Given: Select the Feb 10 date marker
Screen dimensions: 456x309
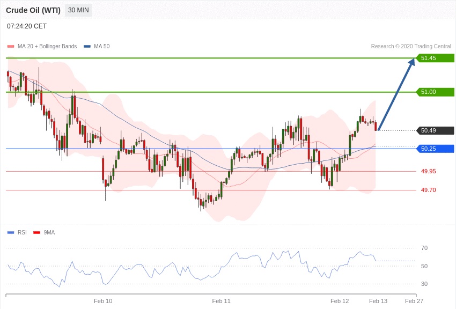Looking at the screenshot, I should 103,301.
